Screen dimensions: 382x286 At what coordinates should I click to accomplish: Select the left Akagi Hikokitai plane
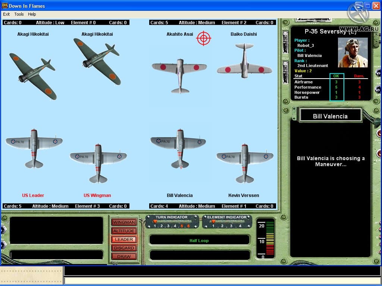pyautogui.click(x=33, y=76)
